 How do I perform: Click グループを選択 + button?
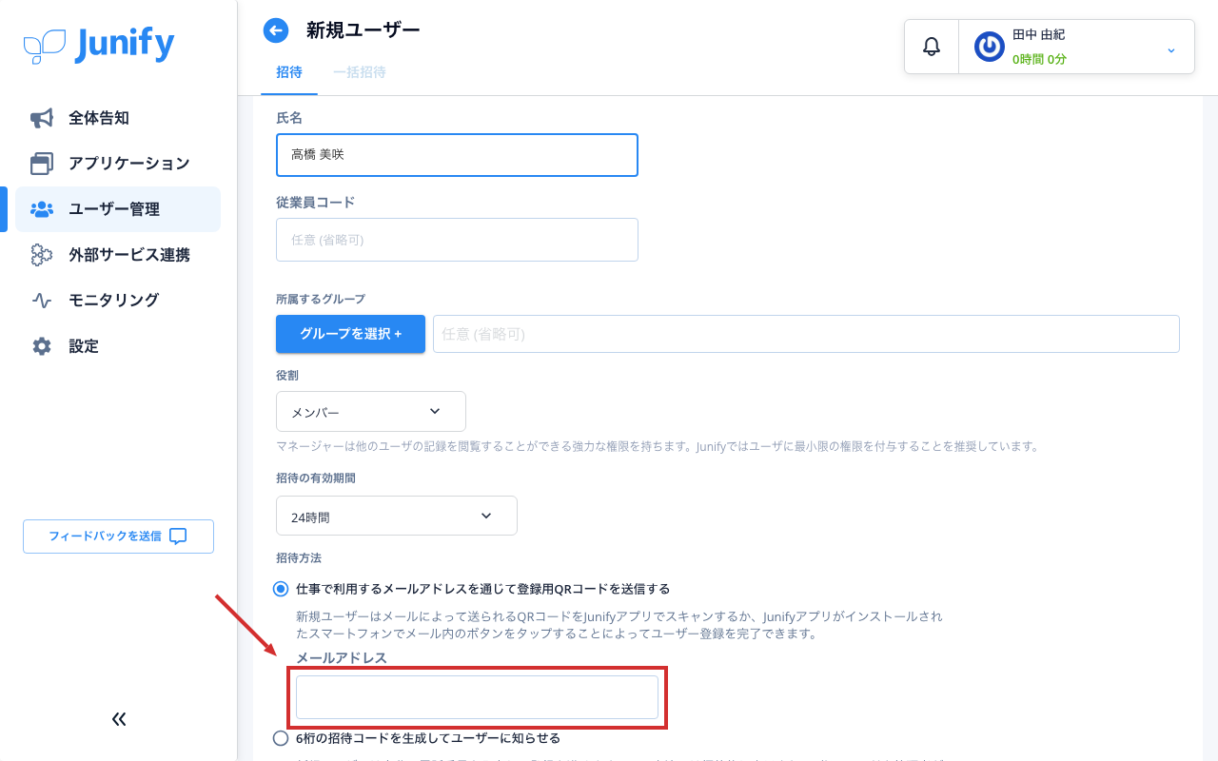[350, 334]
